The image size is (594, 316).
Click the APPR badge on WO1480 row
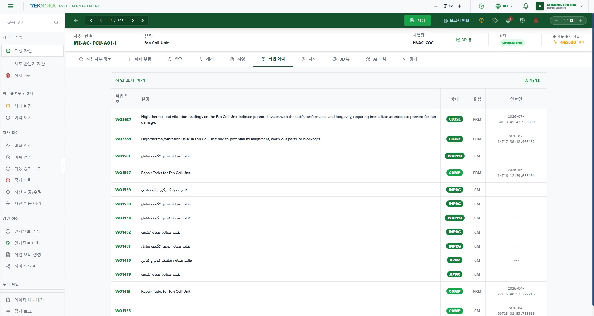pyautogui.click(x=455, y=260)
